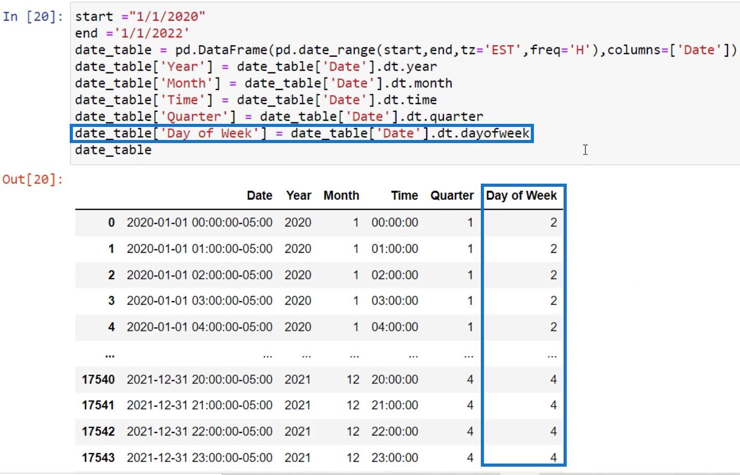Click Time cell 02:00:00

pos(395,275)
